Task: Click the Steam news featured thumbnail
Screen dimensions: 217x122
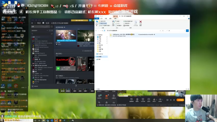Action: point(66,36)
